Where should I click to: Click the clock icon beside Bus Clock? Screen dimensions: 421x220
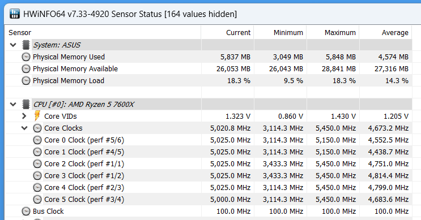click(26, 211)
